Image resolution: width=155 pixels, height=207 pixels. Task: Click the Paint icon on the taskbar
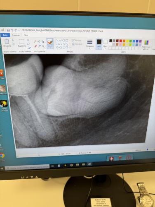point(89,164)
